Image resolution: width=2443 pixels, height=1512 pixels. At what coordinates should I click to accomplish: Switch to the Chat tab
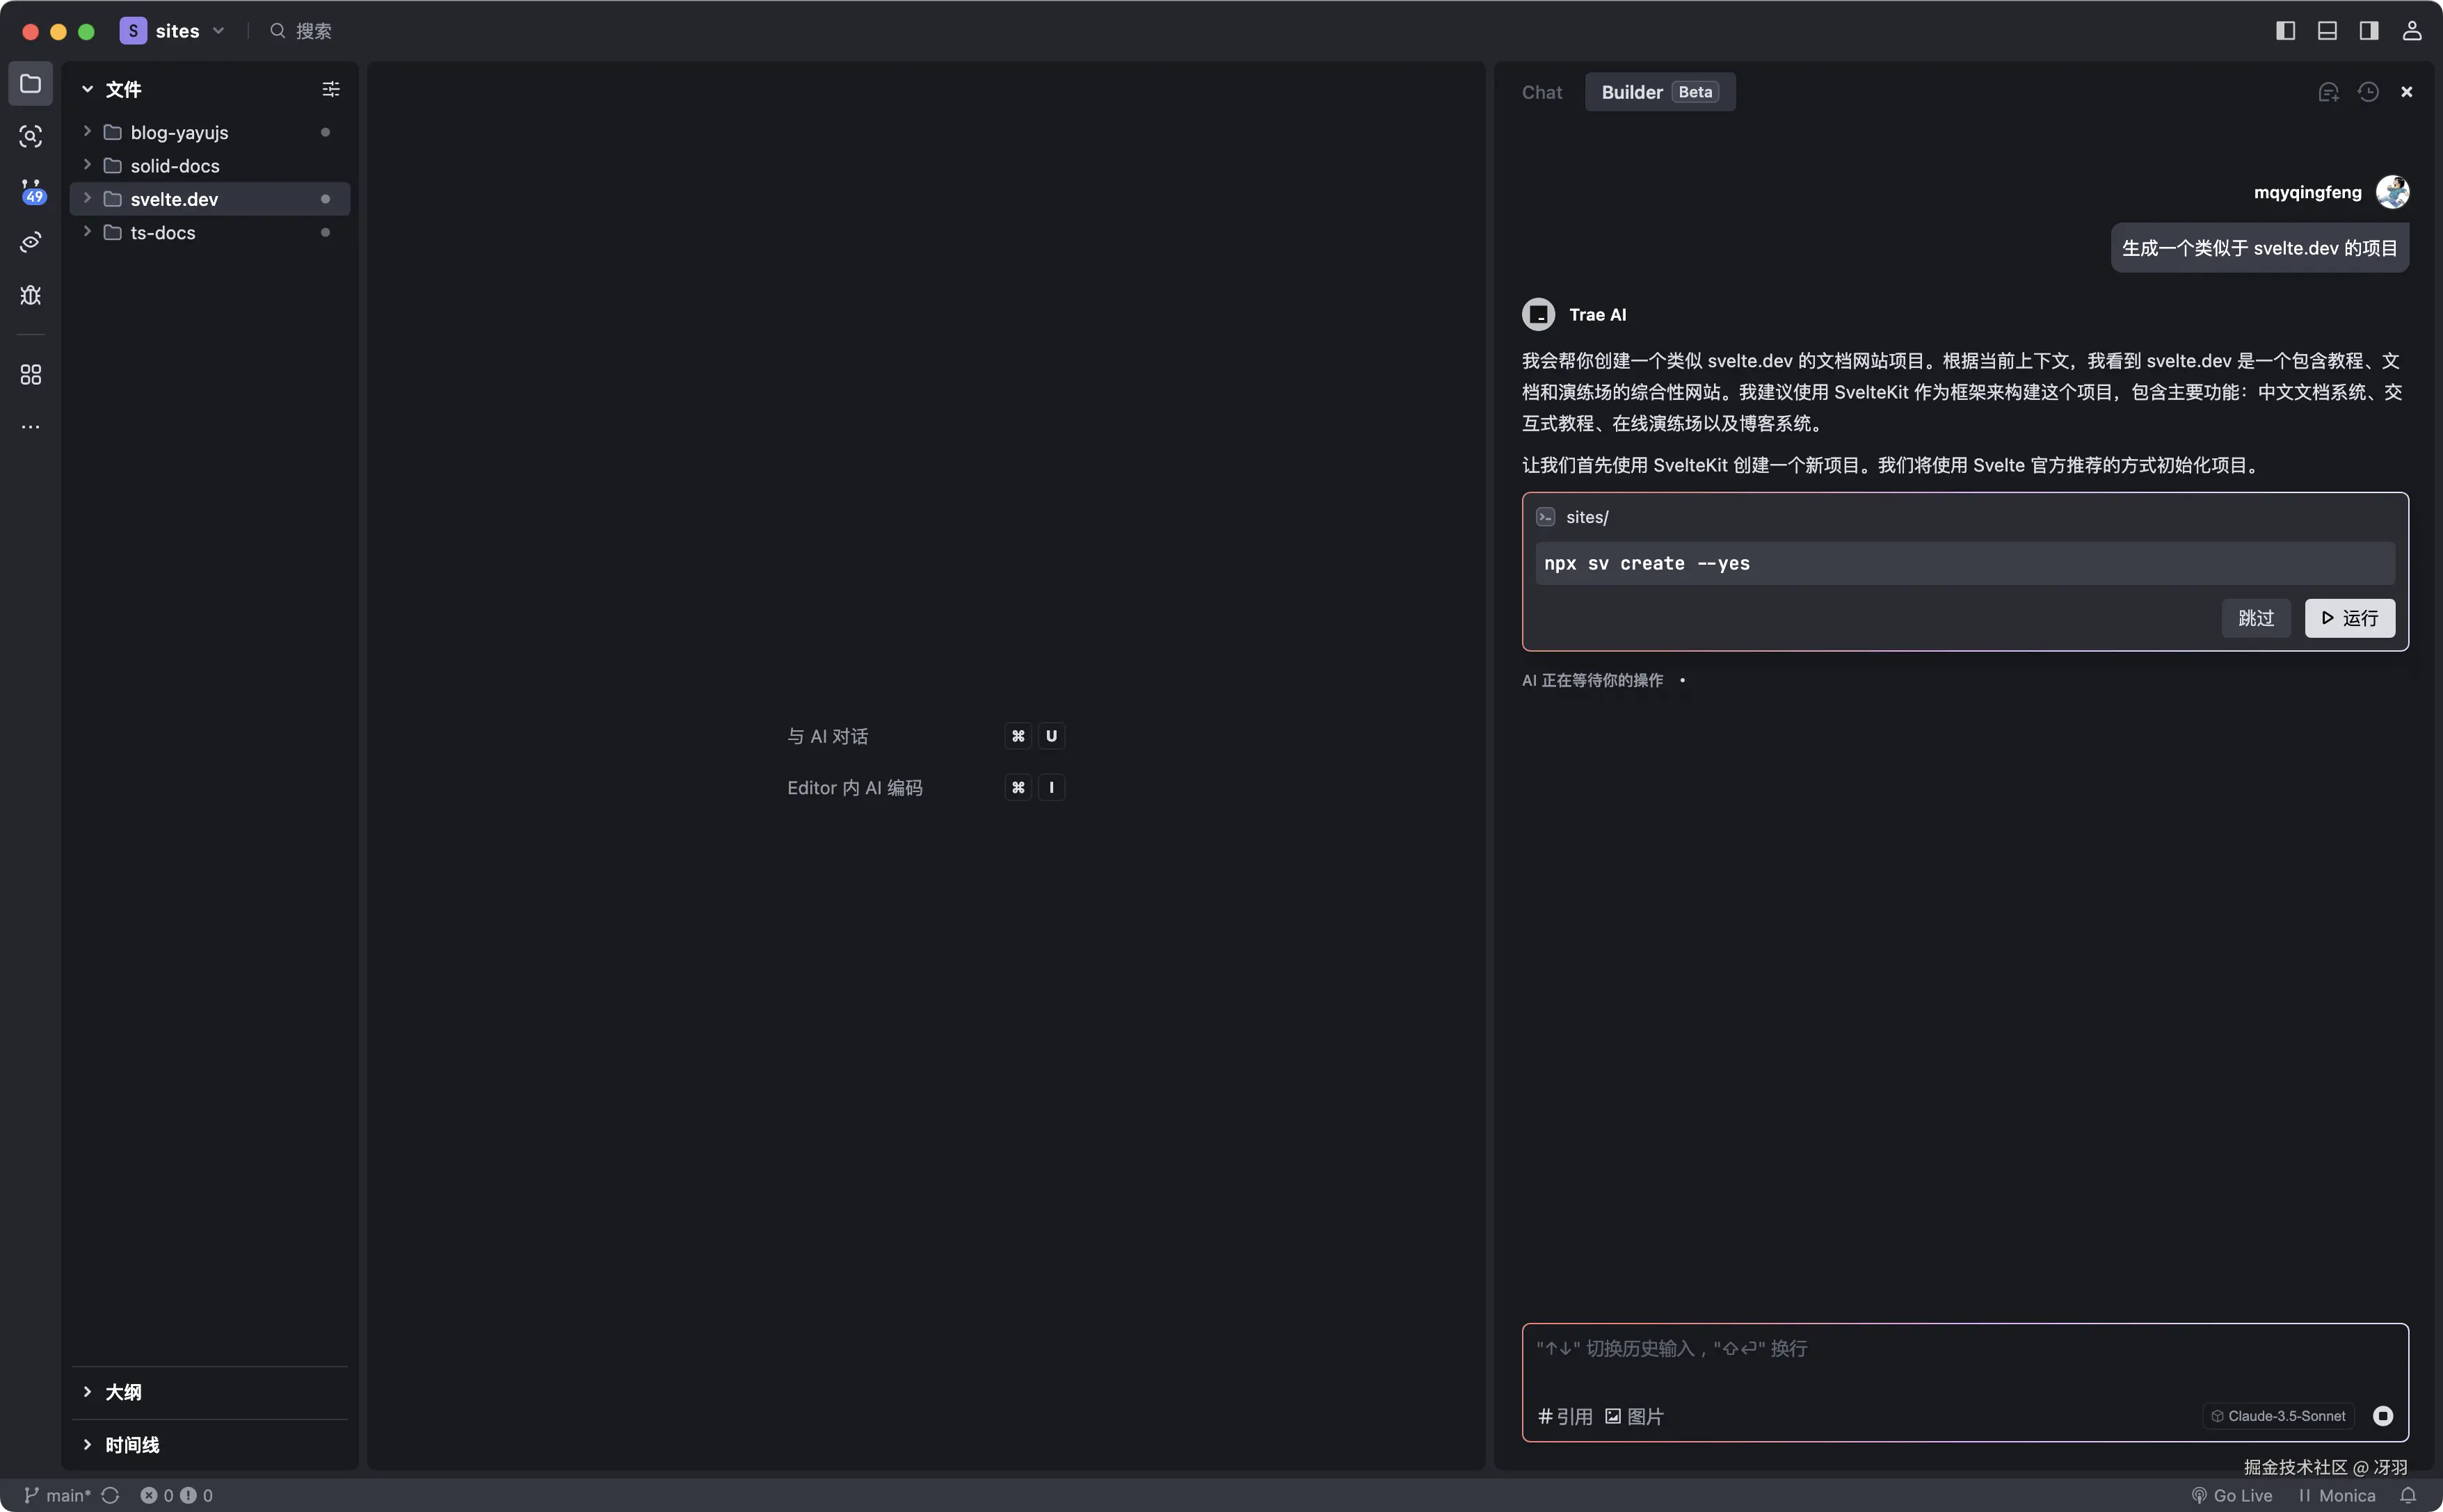point(1541,92)
